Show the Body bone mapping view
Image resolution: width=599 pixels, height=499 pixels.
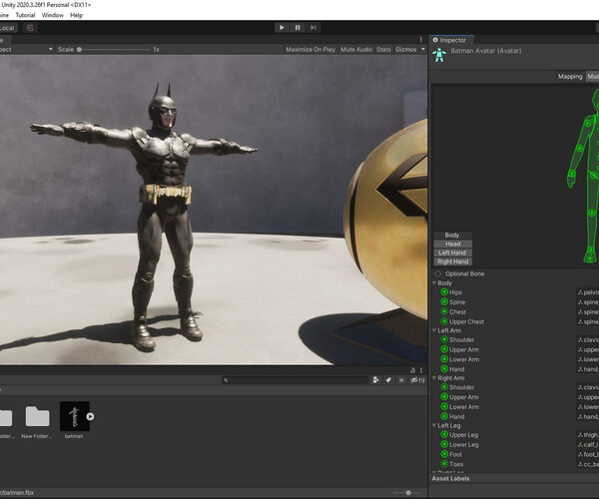[452, 236]
